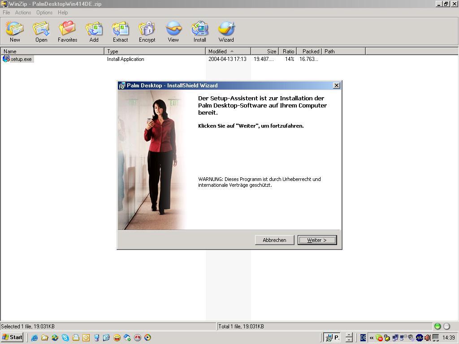Click the DE language bar indicator
459x344 pixels.
pyautogui.click(x=363, y=338)
